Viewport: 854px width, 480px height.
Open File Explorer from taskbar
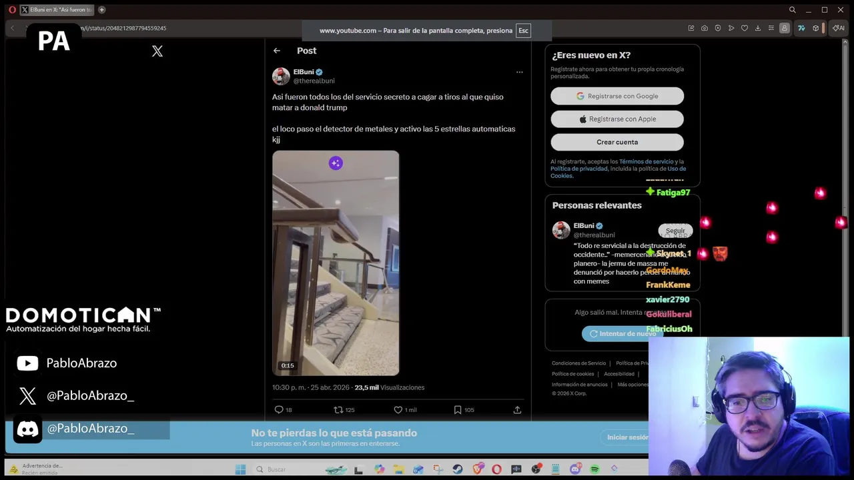pyautogui.click(x=398, y=469)
